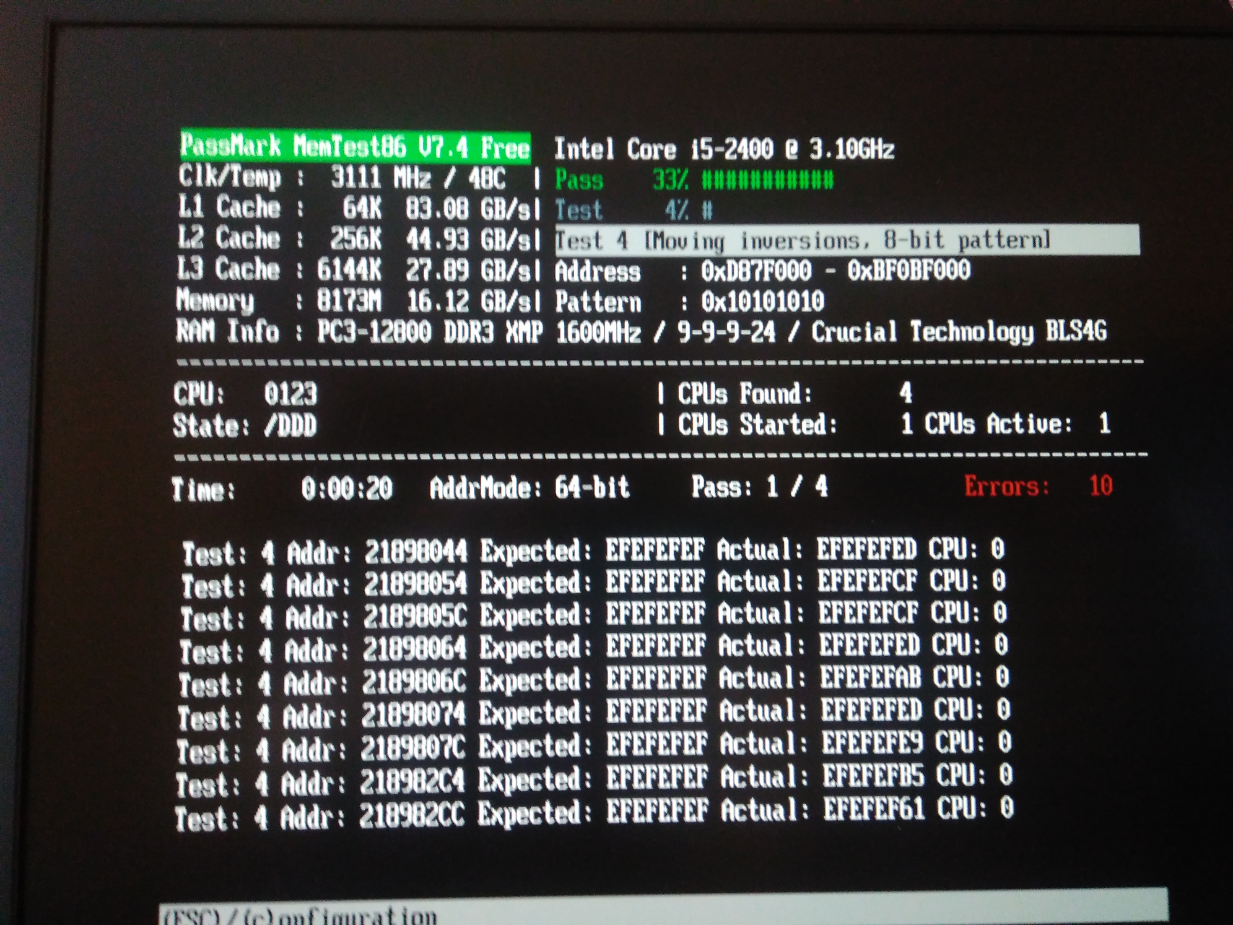Select the error row with Addr 2189806C

[594, 681]
